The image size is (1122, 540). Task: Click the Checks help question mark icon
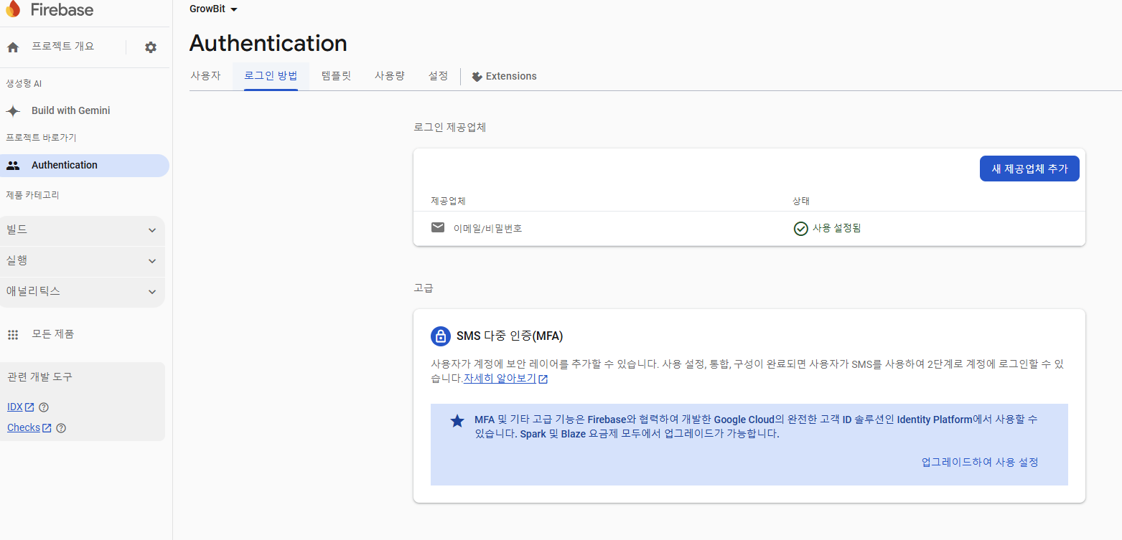click(61, 428)
